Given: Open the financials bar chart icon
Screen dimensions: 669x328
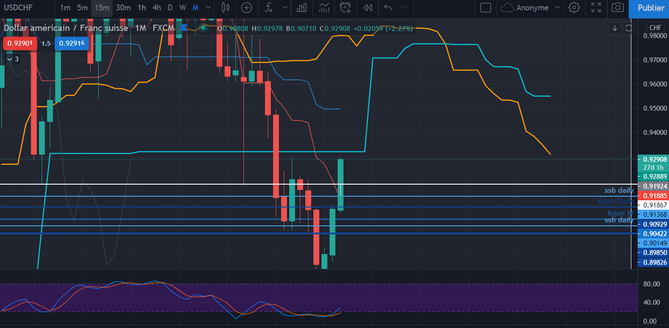Looking at the screenshot, I should pyautogui.click(x=302, y=8).
